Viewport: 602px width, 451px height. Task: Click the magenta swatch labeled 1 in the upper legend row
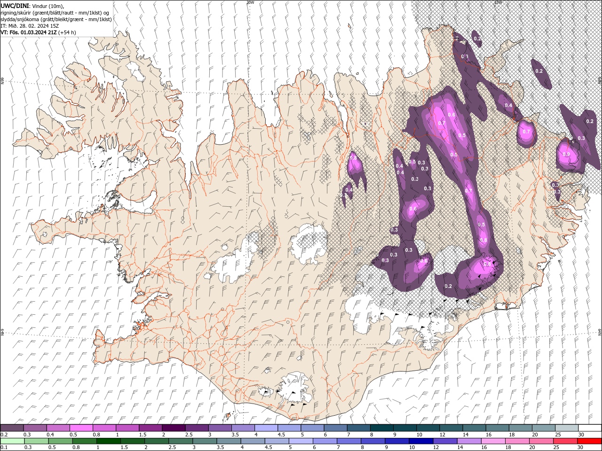(x=127, y=428)
